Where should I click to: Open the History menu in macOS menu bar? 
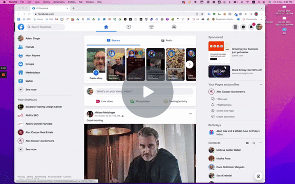click(x=46, y=2)
